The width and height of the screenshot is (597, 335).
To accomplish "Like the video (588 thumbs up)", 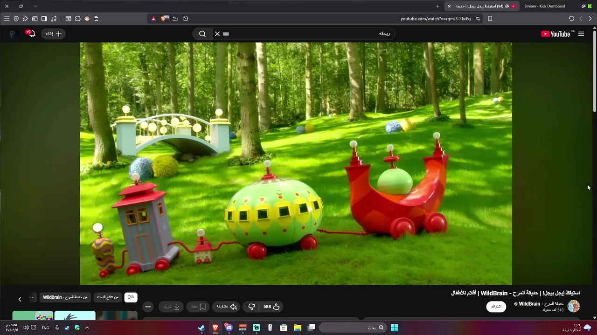I will point(271,307).
